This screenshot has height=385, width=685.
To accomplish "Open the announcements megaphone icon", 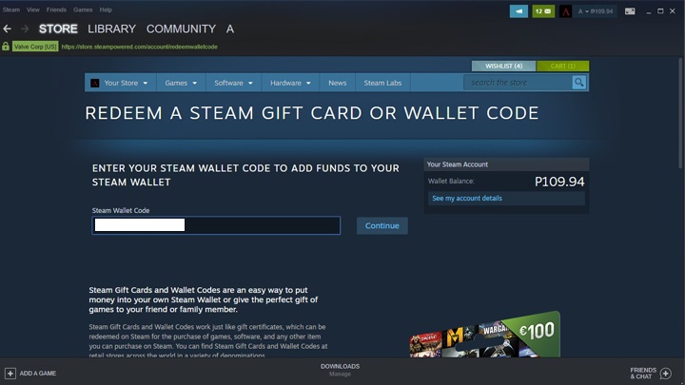I will 519,11.
